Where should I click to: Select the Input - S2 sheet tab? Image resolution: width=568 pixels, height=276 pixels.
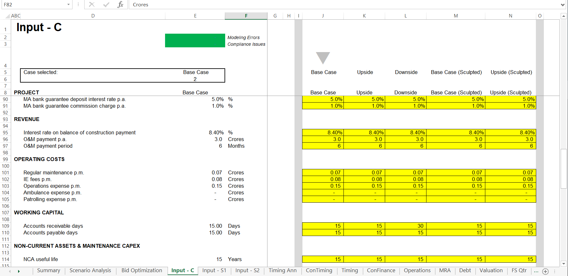247,271
